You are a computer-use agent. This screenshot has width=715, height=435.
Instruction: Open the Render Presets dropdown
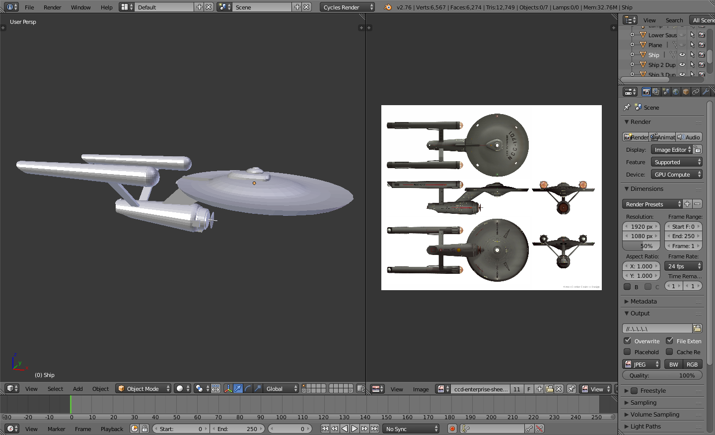pos(652,204)
